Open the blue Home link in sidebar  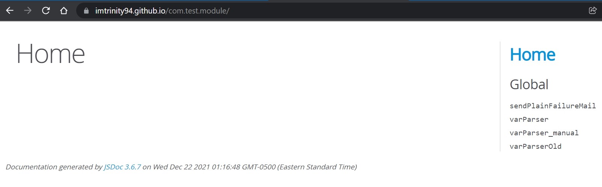click(532, 55)
